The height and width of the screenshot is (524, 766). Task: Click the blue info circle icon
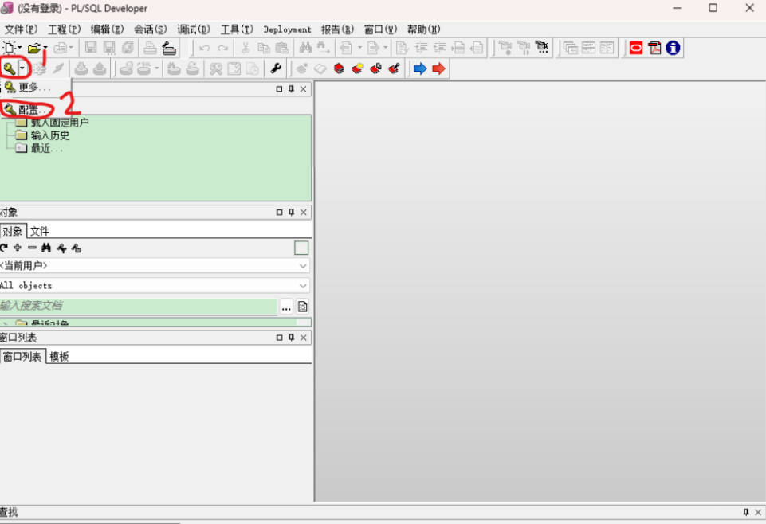673,48
